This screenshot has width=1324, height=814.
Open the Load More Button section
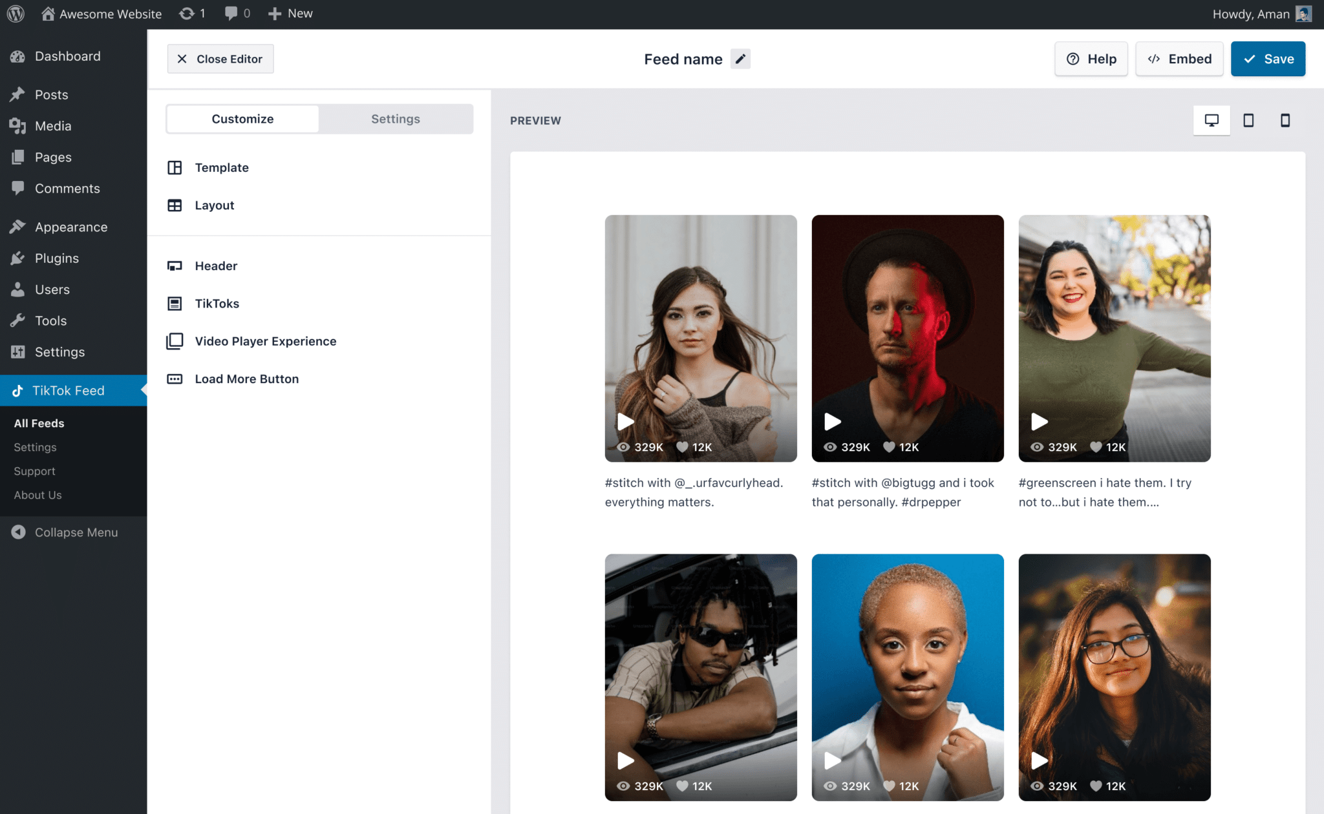pos(246,379)
